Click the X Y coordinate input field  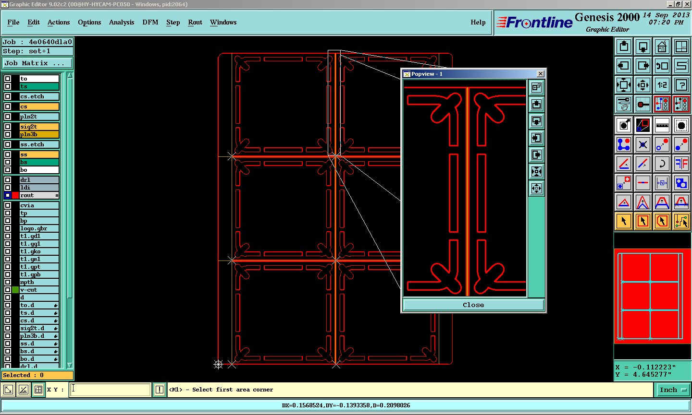[x=111, y=390]
